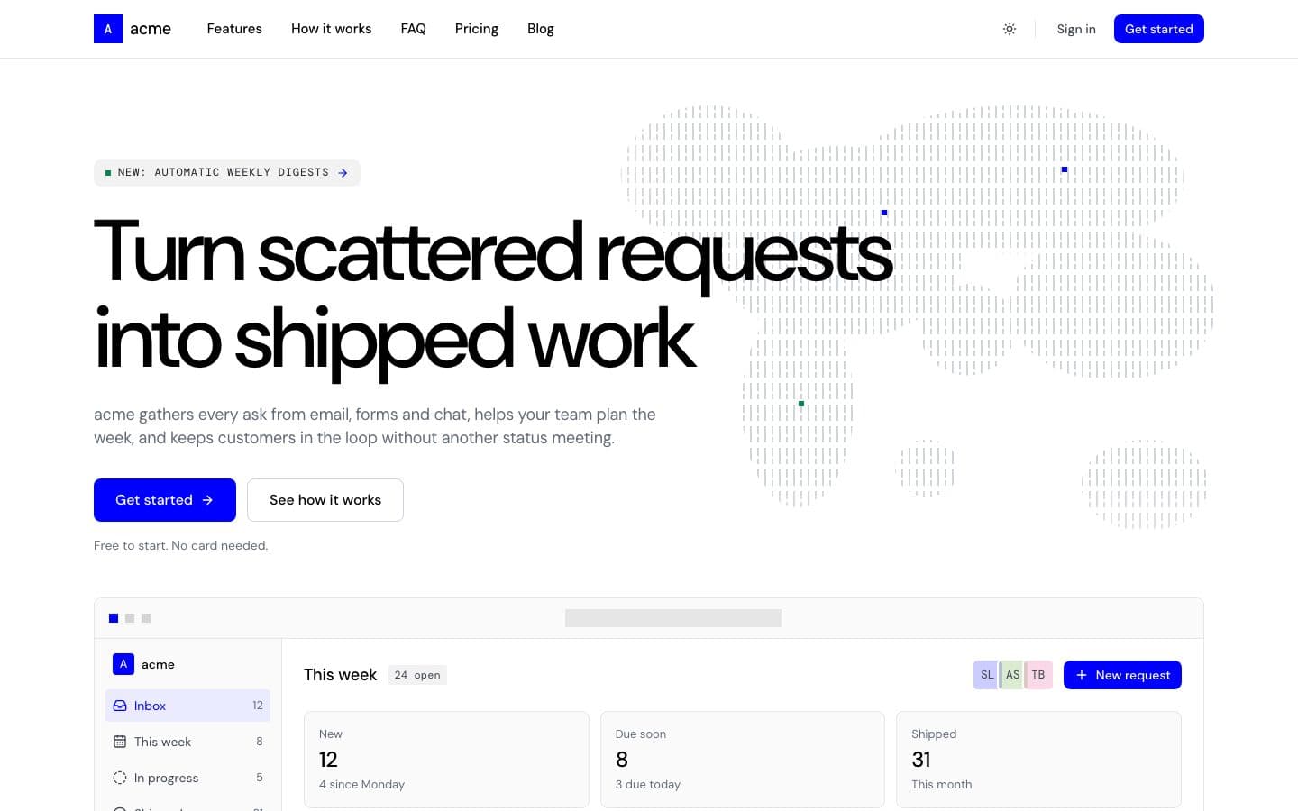The height and width of the screenshot is (811, 1298).
Task: Click the '24 open' badge
Action: click(417, 675)
